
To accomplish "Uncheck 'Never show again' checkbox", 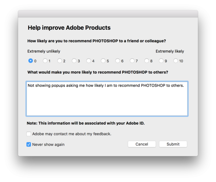I will click(x=29, y=144).
